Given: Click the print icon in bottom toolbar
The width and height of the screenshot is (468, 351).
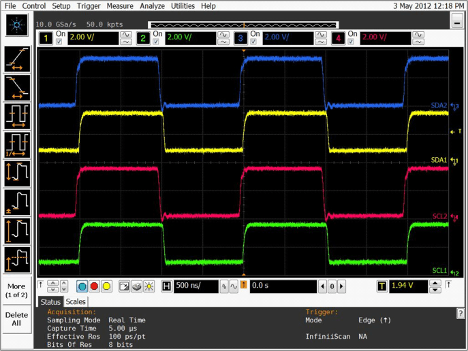Looking at the screenshot, I should 136,286.
